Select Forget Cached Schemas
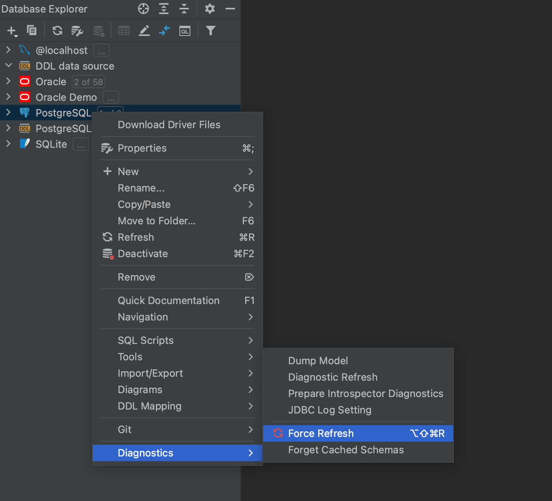 click(x=346, y=450)
